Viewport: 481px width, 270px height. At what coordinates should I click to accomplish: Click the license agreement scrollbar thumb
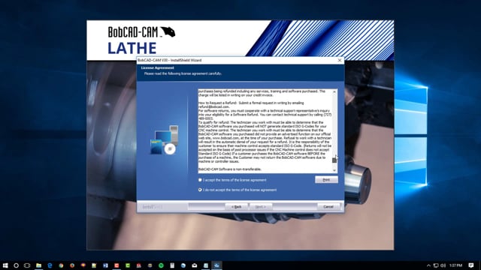[334, 160]
